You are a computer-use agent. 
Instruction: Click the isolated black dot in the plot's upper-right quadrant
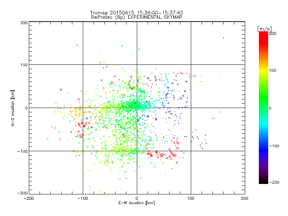[223, 38]
